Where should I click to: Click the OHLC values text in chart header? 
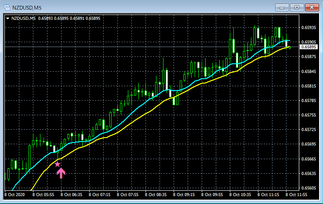[x=69, y=18]
